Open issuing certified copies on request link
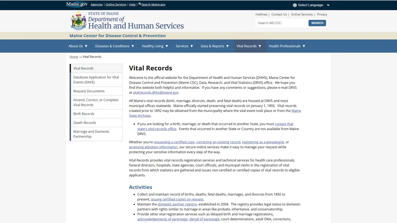The width and height of the screenshot is (397, 223). pos(177,199)
